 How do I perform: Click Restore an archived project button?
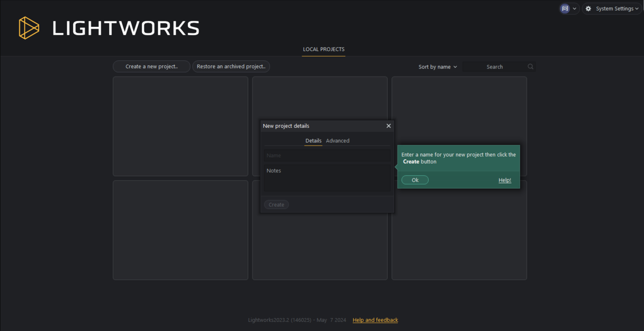pyautogui.click(x=231, y=67)
